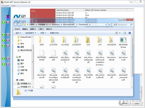Open the 工具(T) menu
145x108 pixels.
41,29
